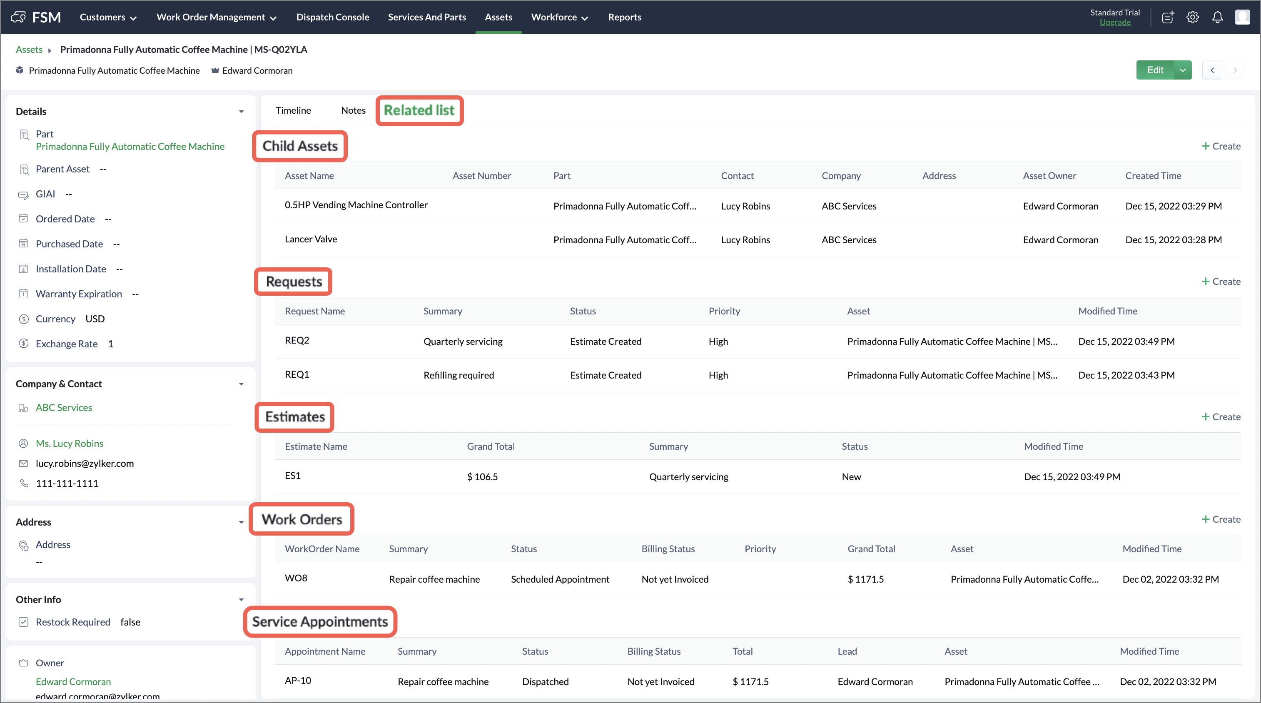Expand the Work Order Management menu
1261x703 pixels.
tap(217, 17)
